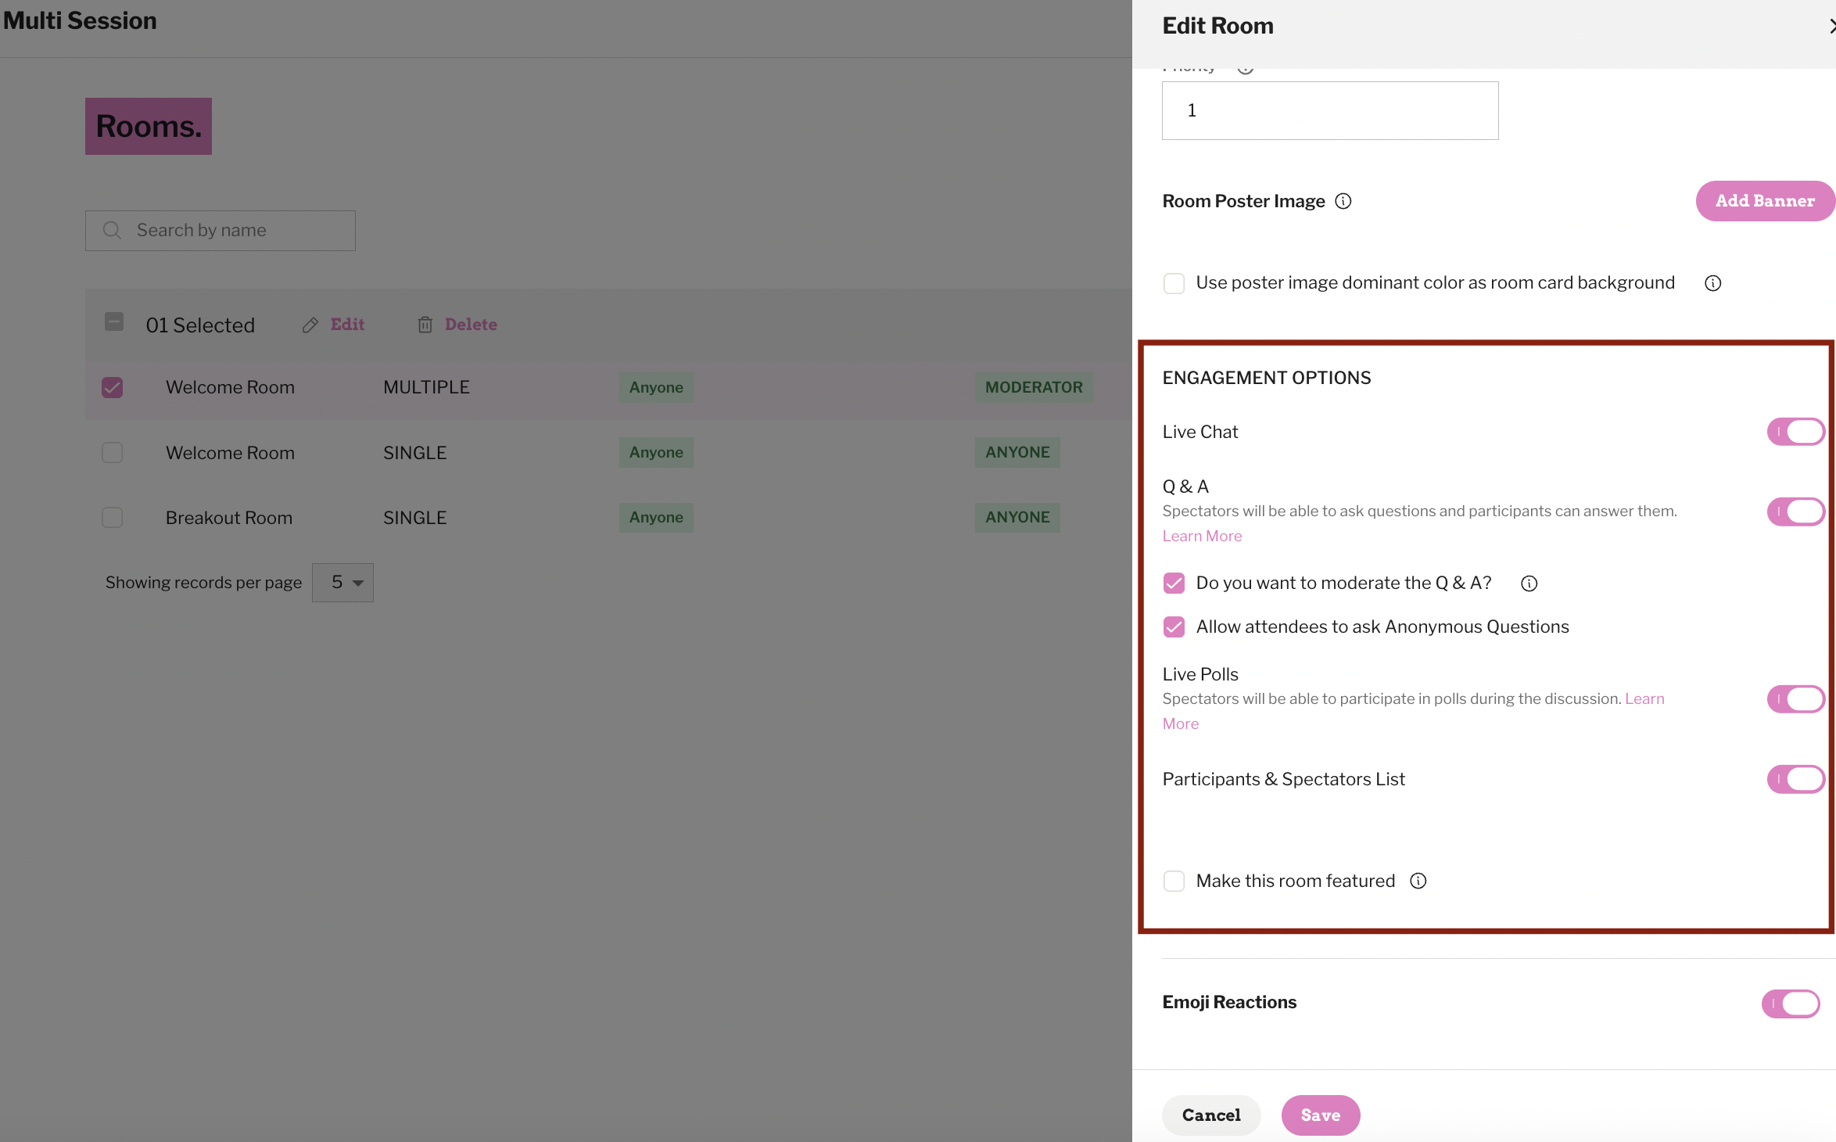Click the Save button
The height and width of the screenshot is (1142, 1836).
coord(1320,1115)
